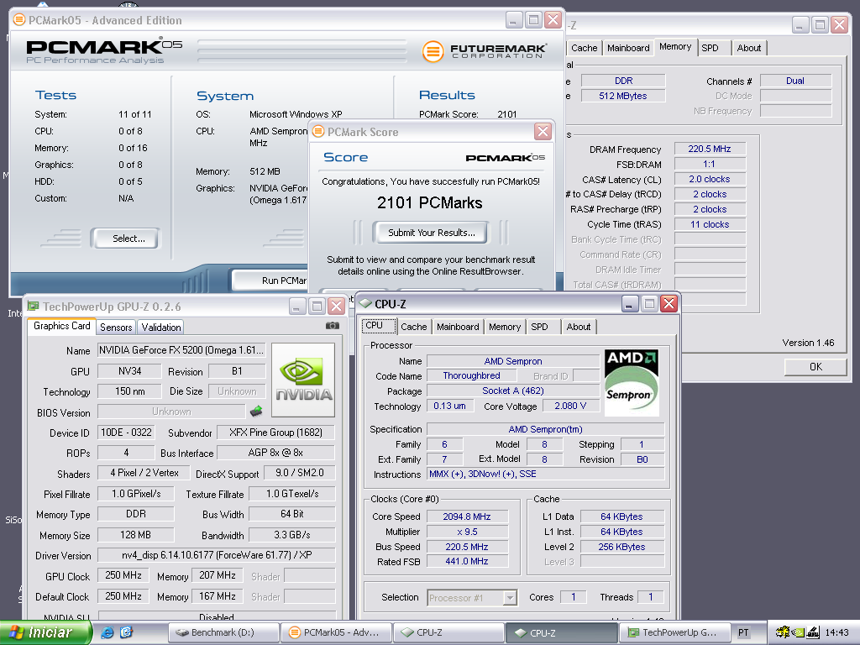
Task: Minimize the PCMark05 window
Action: [513, 20]
